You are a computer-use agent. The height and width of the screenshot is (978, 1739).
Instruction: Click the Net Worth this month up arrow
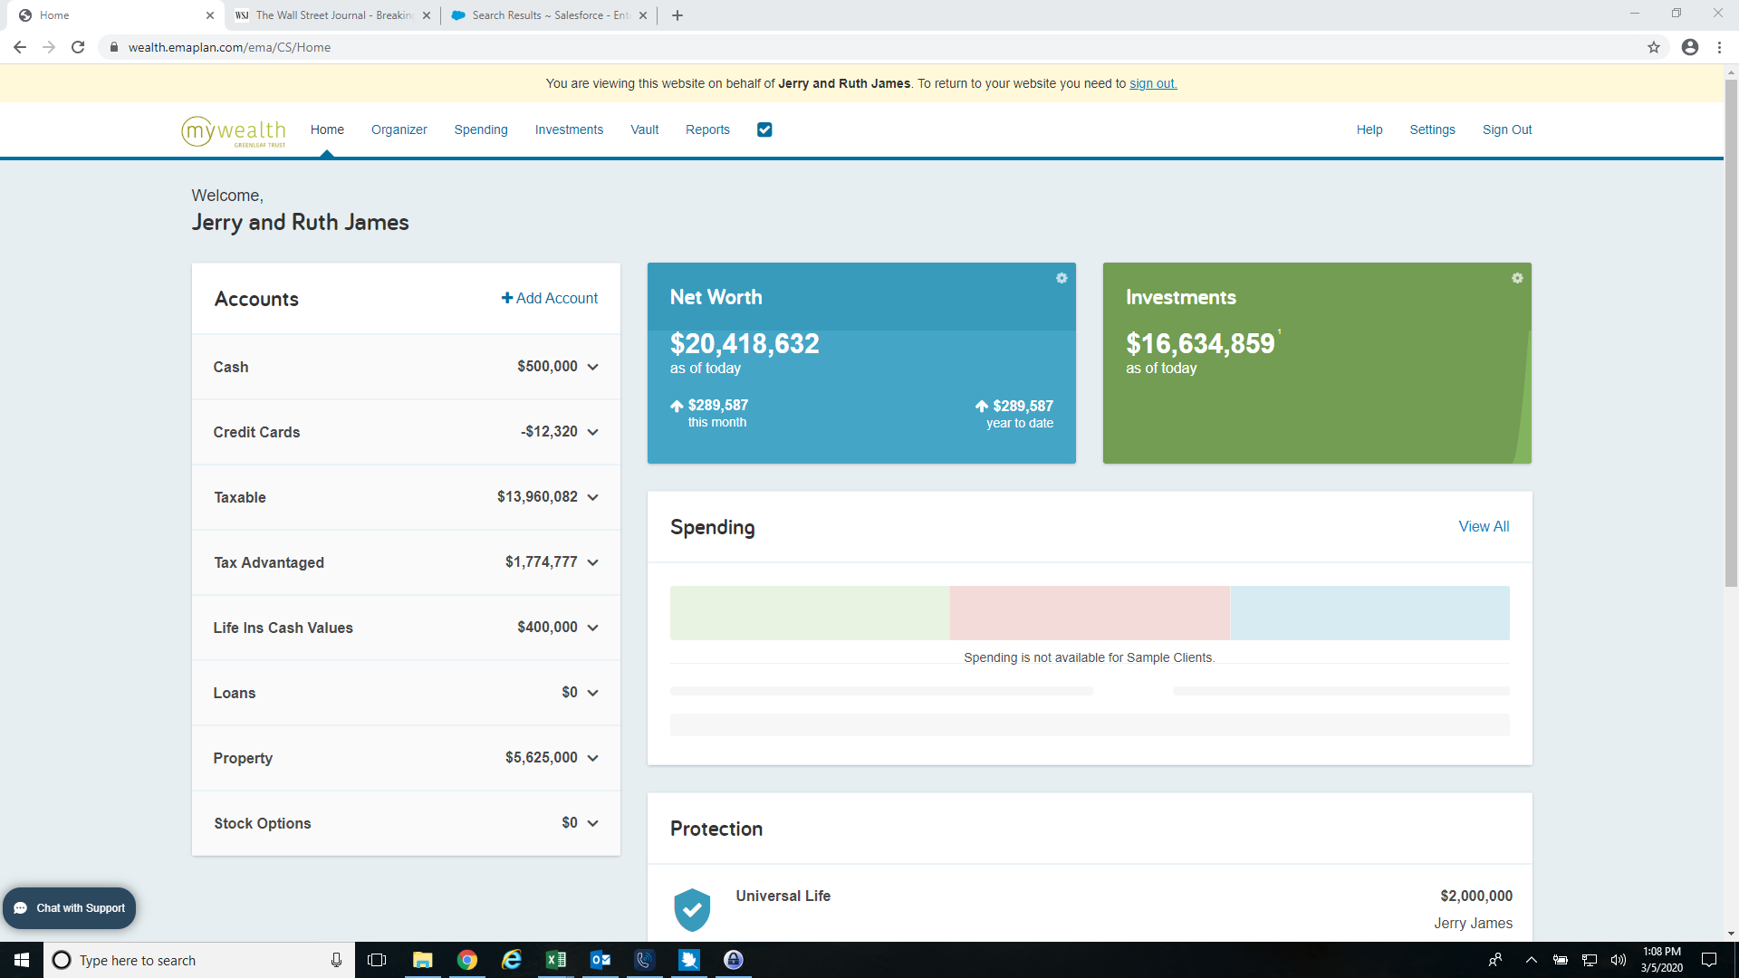[676, 406]
